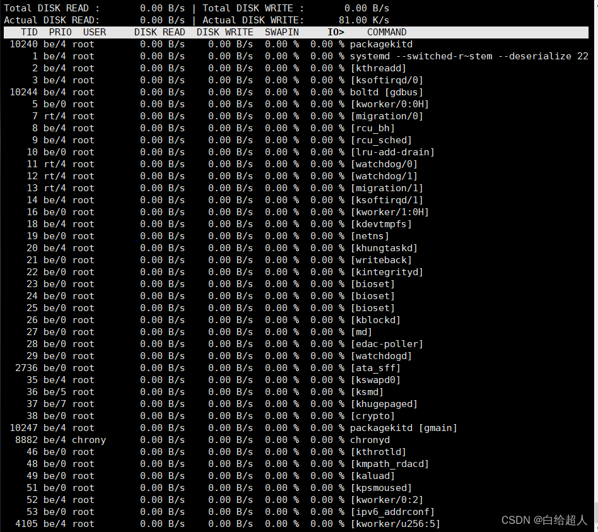598x532 pixels.
Task: Click the chrony user of TID 8882
Action: (x=89, y=440)
